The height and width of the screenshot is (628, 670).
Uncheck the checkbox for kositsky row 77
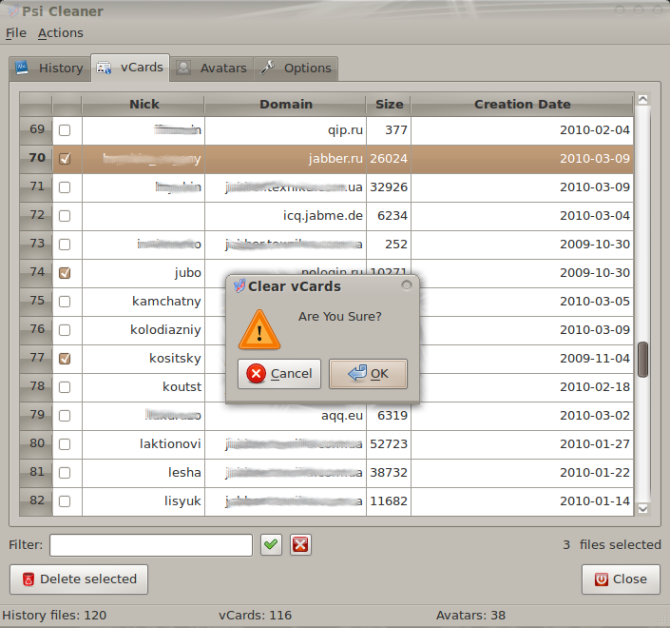click(x=65, y=359)
